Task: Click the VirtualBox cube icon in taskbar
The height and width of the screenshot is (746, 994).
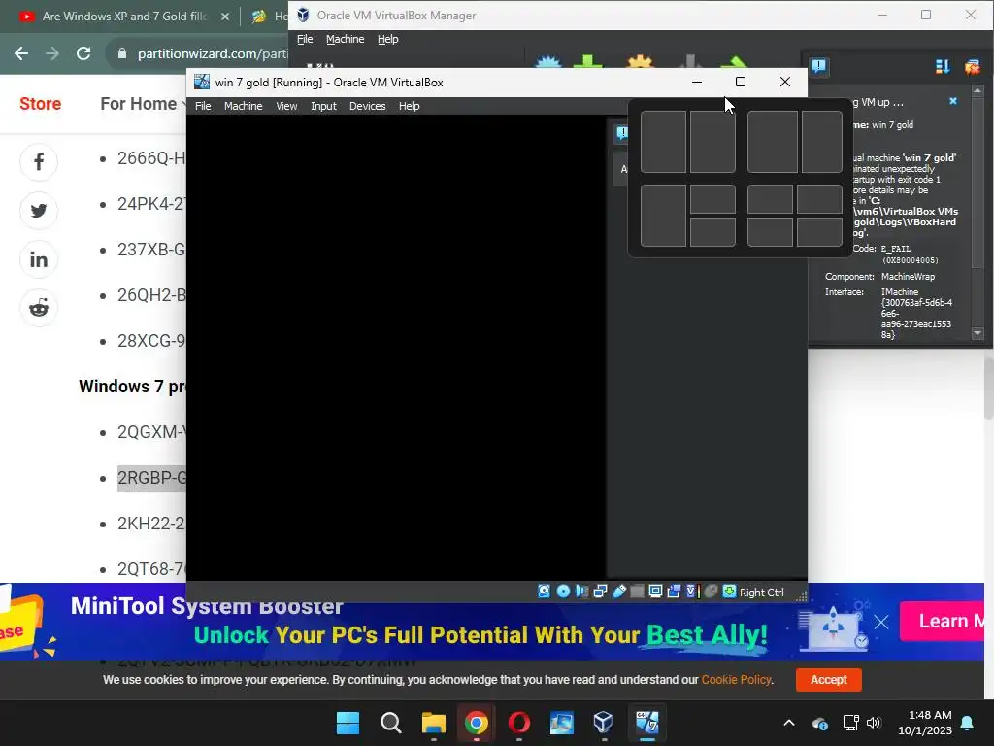Action: click(x=603, y=723)
